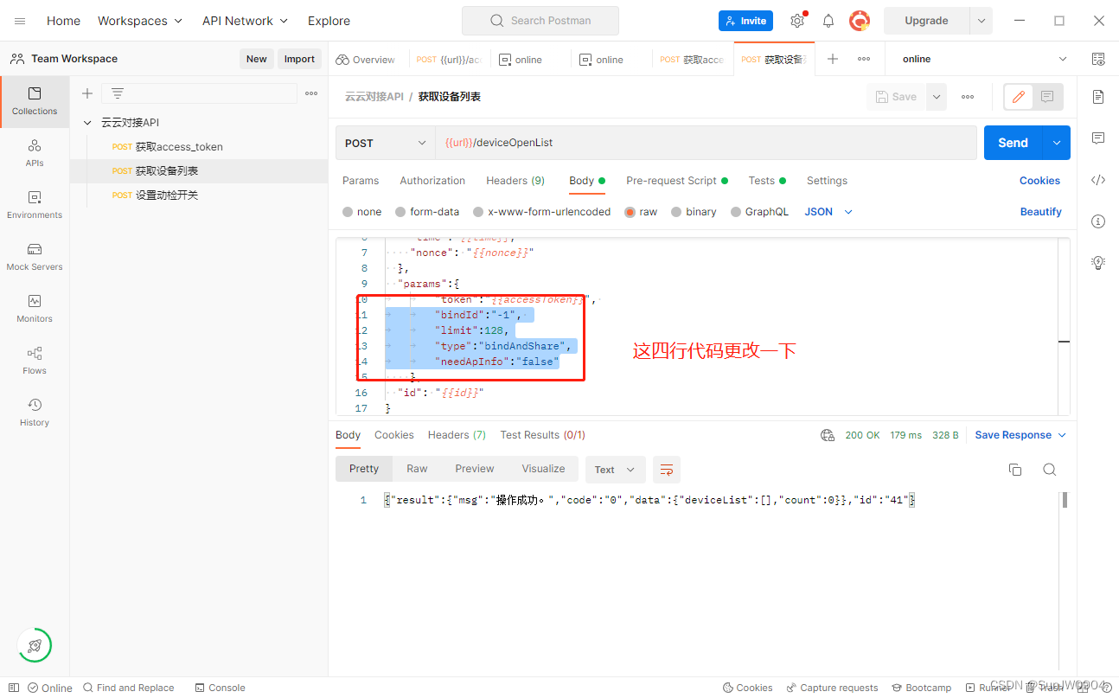Viewport: 1119px width, 698px height.
Task: Switch to the Params tab
Action: tap(361, 181)
